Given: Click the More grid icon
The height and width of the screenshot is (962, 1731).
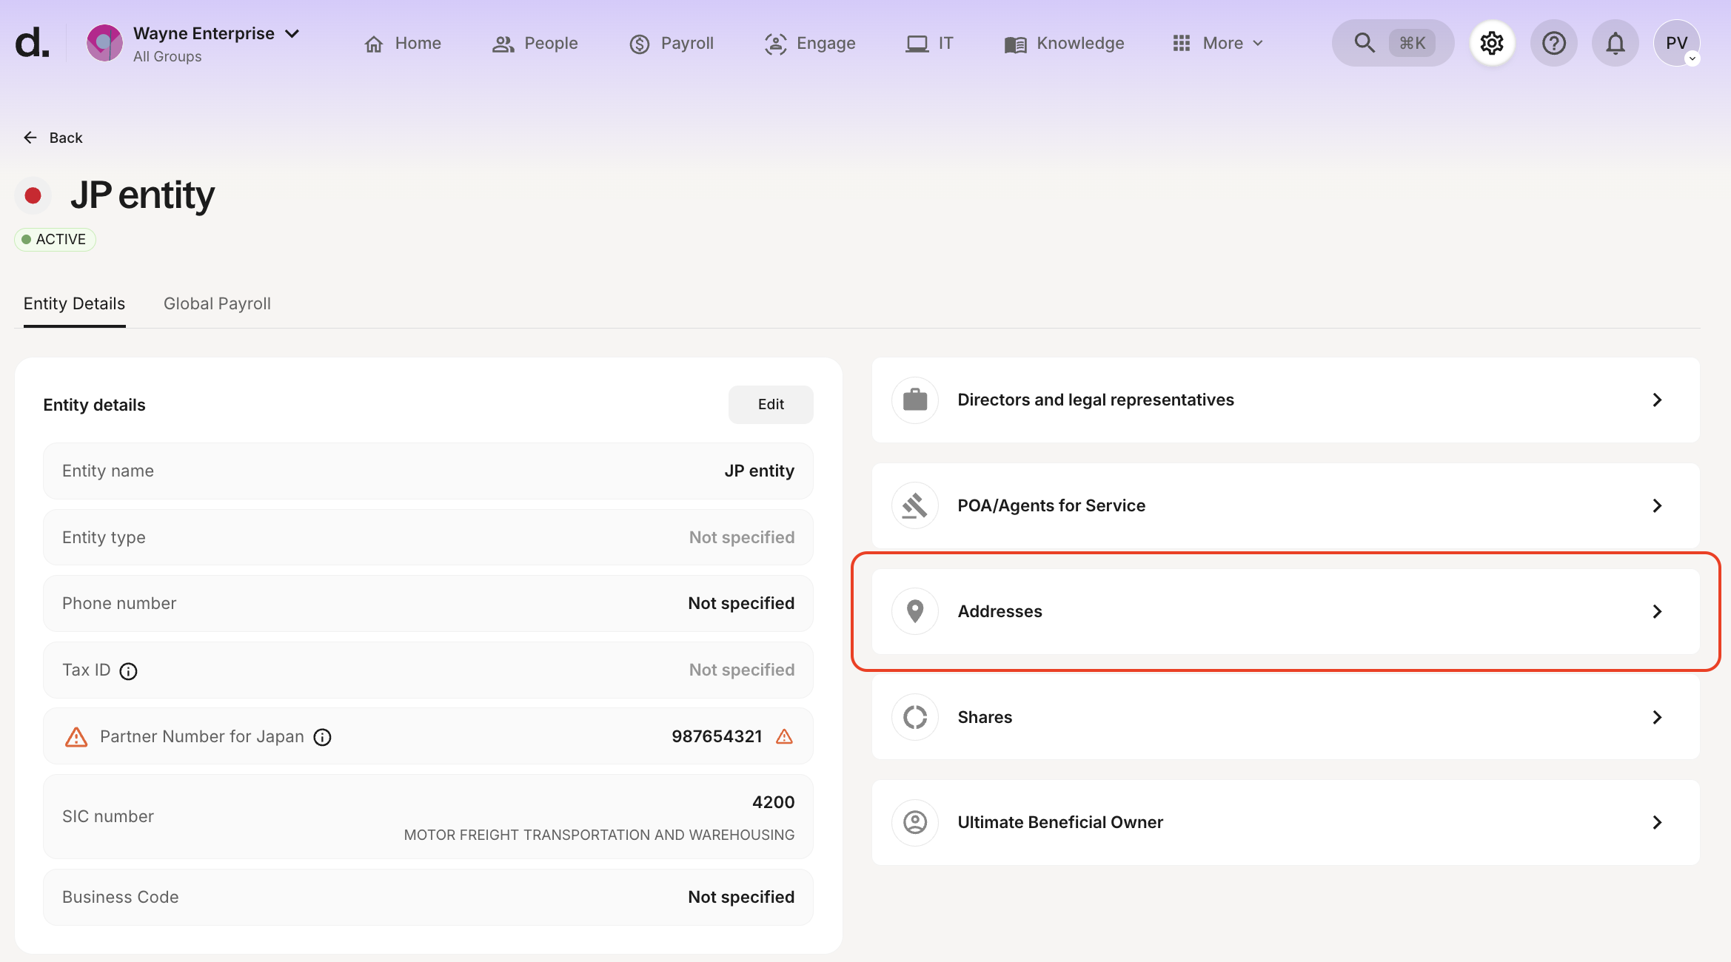Looking at the screenshot, I should 1181,44.
